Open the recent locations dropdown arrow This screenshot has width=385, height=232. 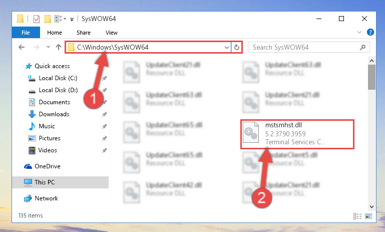[x=48, y=47]
